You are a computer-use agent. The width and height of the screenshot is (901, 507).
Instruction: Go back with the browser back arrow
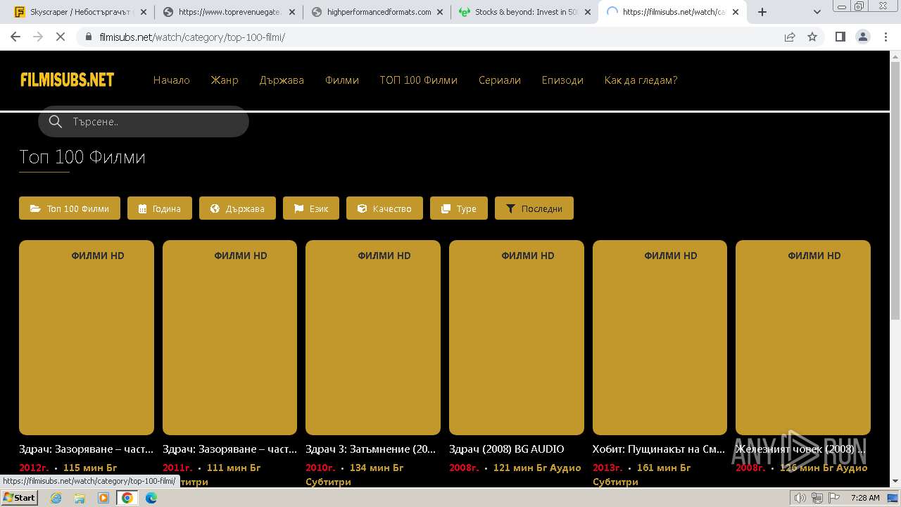pyautogui.click(x=15, y=37)
